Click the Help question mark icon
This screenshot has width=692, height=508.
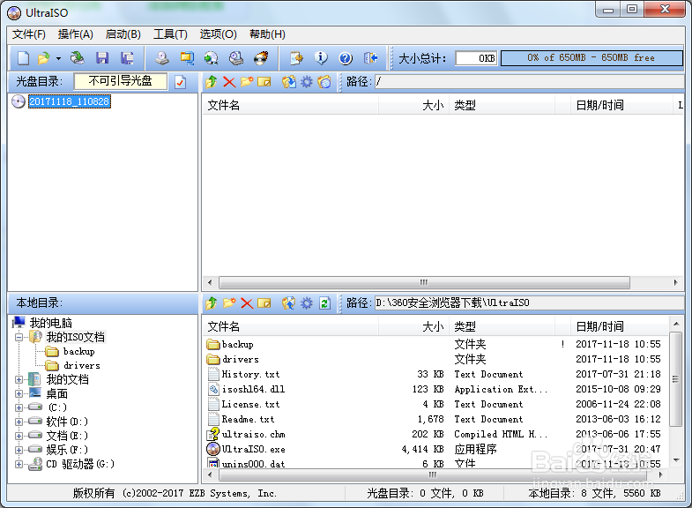pyautogui.click(x=346, y=58)
